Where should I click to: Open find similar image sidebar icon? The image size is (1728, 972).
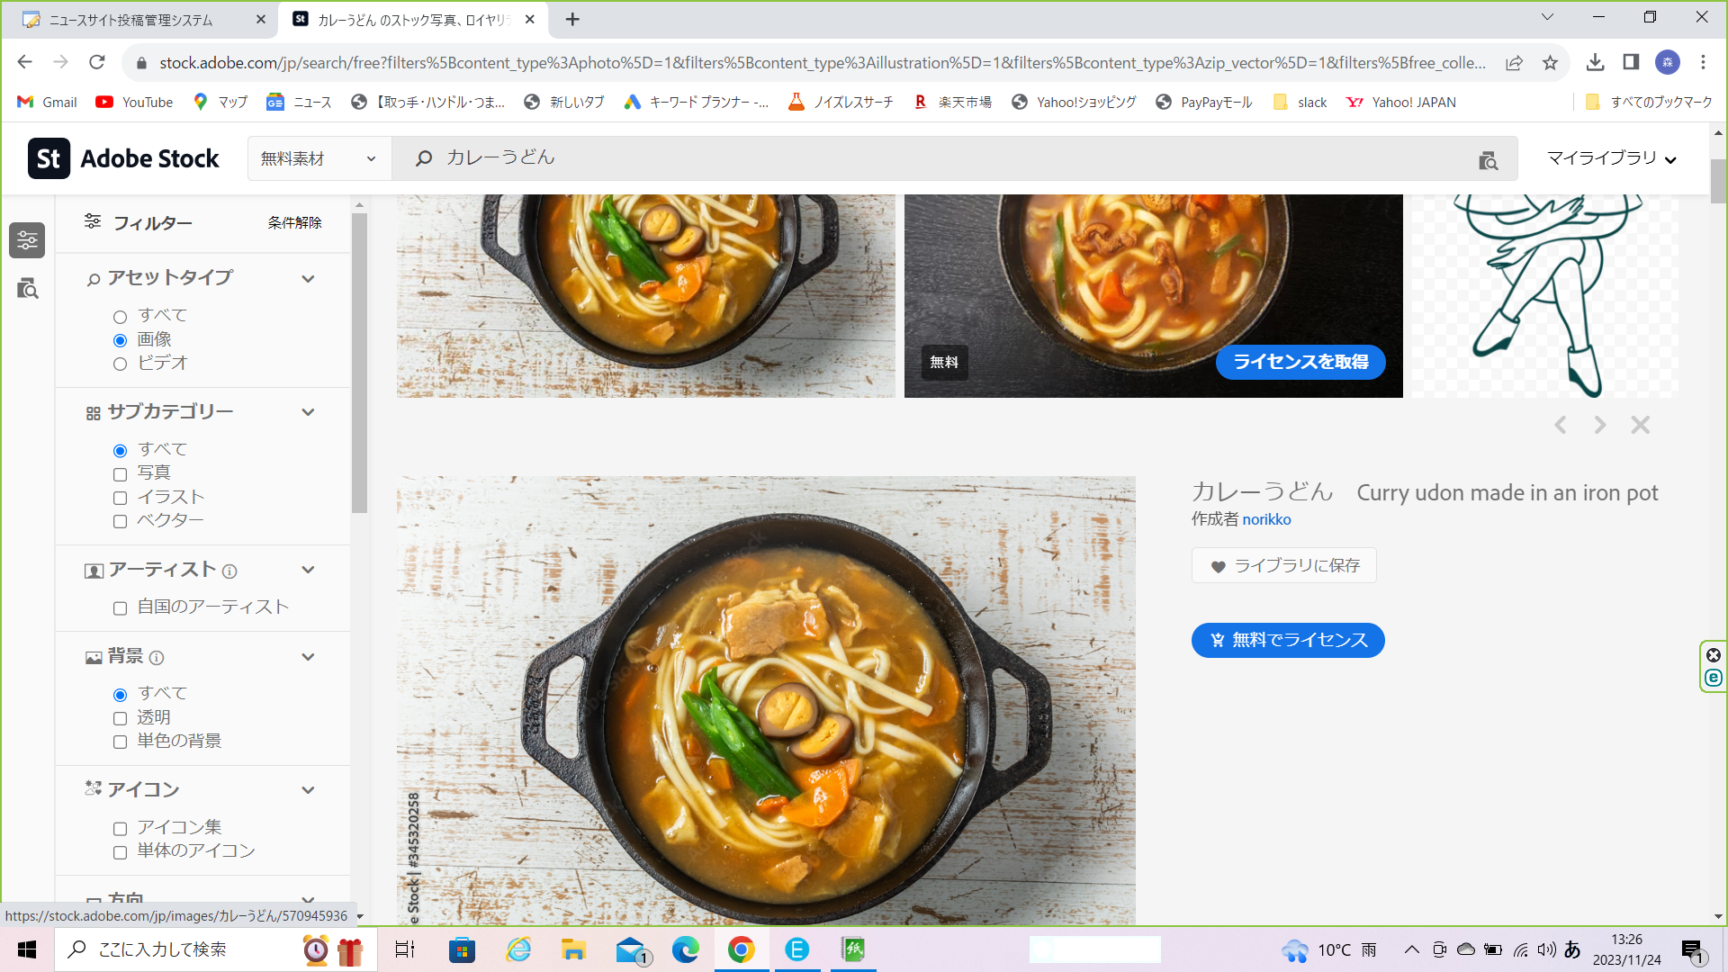click(27, 289)
